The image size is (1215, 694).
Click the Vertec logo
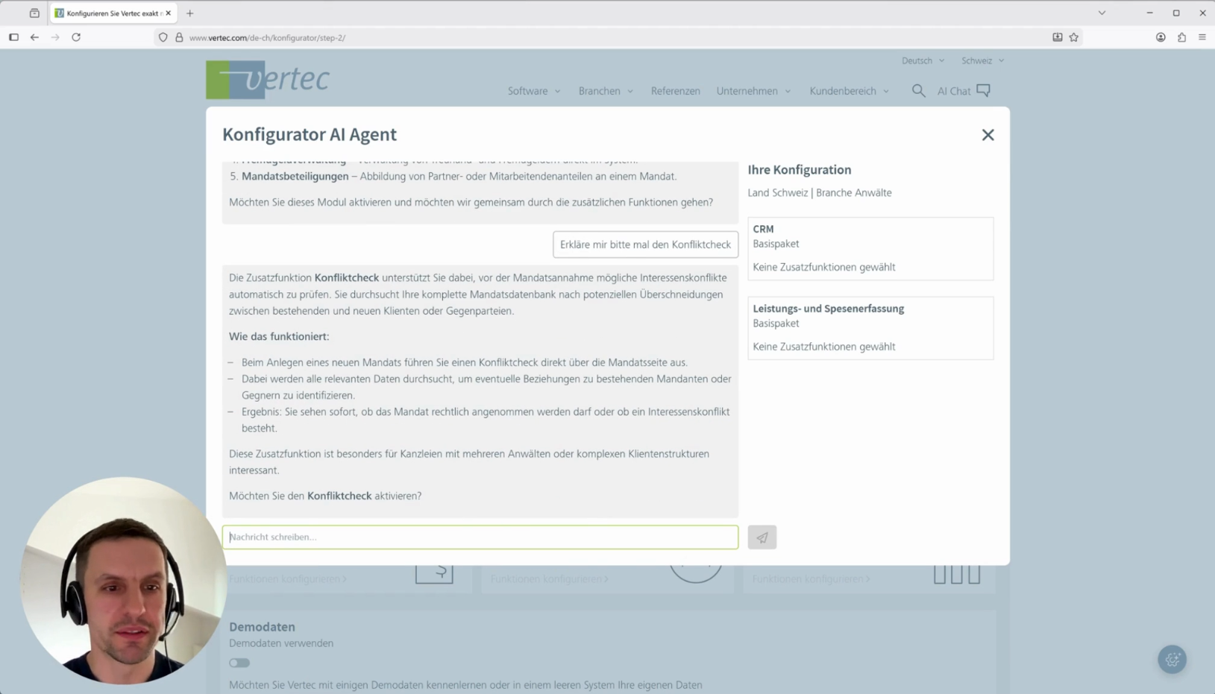tap(268, 80)
